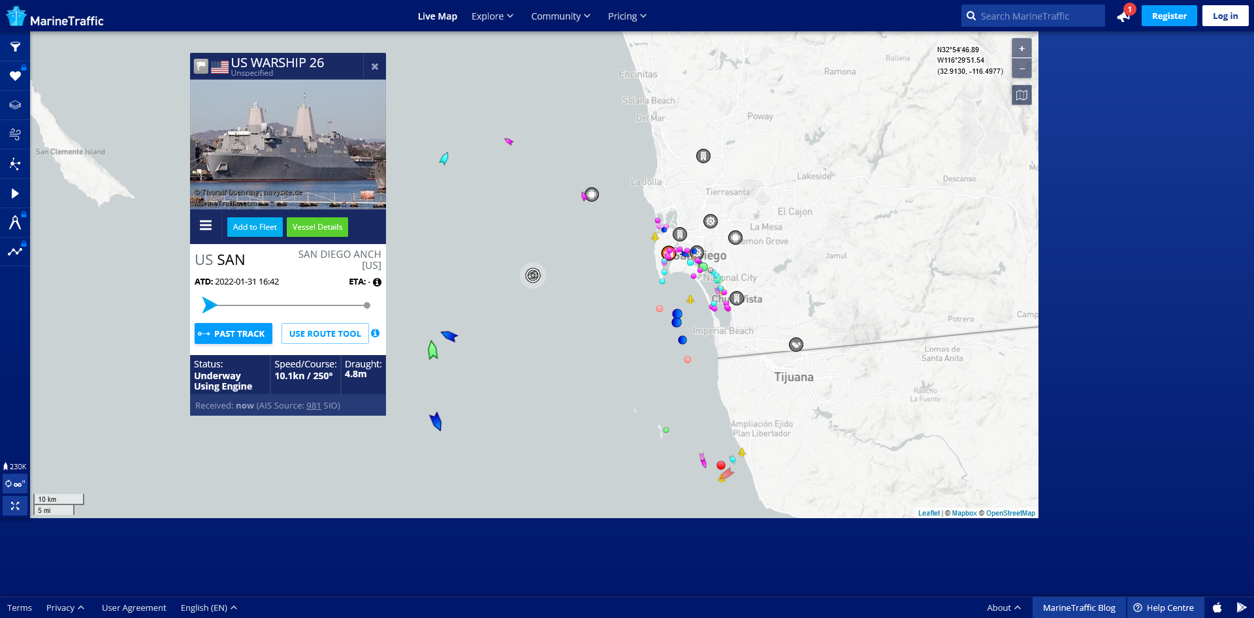
Task: Click the 230K vessel count indicator
Action: [x=15, y=467]
